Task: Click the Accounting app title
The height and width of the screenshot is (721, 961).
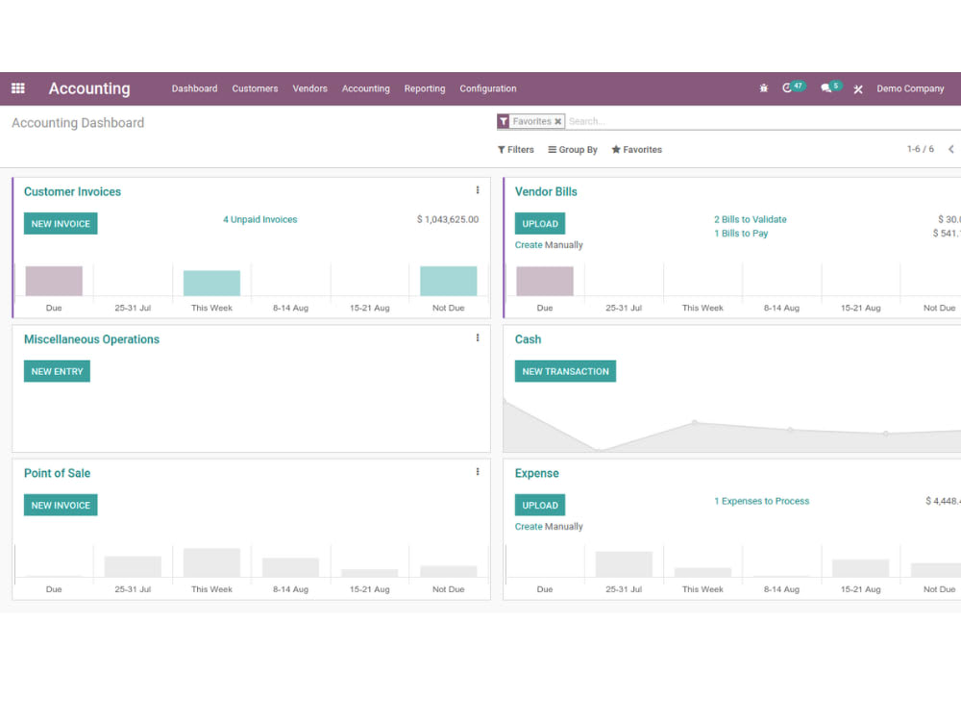Action: click(x=89, y=88)
